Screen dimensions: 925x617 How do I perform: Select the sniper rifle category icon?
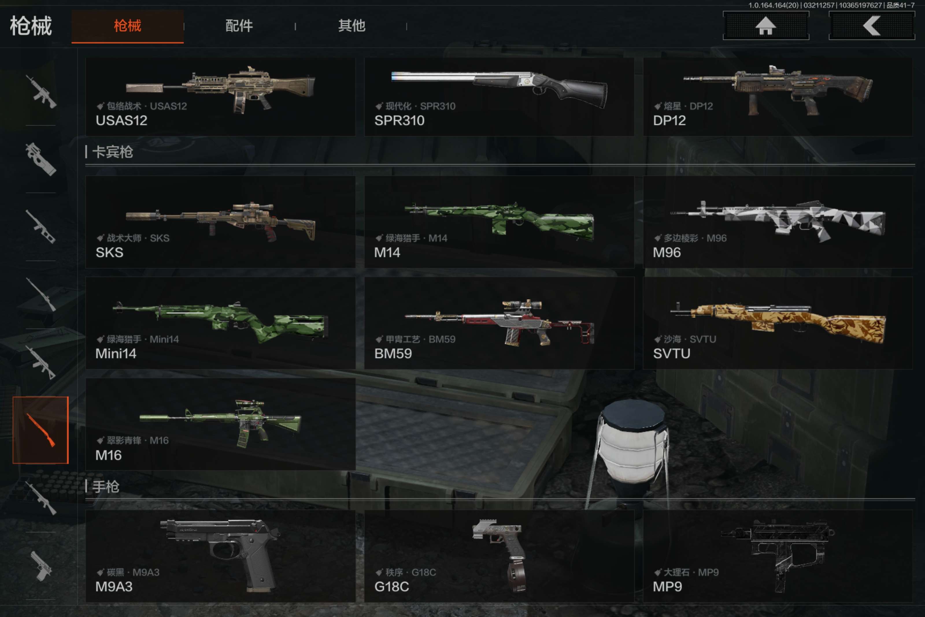pos(41,295)
